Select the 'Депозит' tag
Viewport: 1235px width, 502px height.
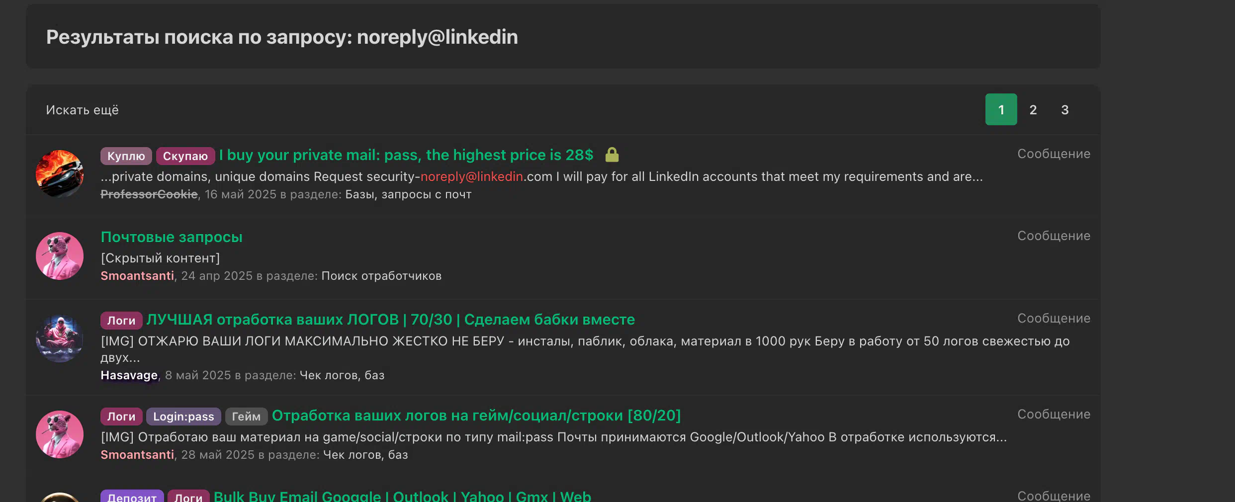[132, 497]
